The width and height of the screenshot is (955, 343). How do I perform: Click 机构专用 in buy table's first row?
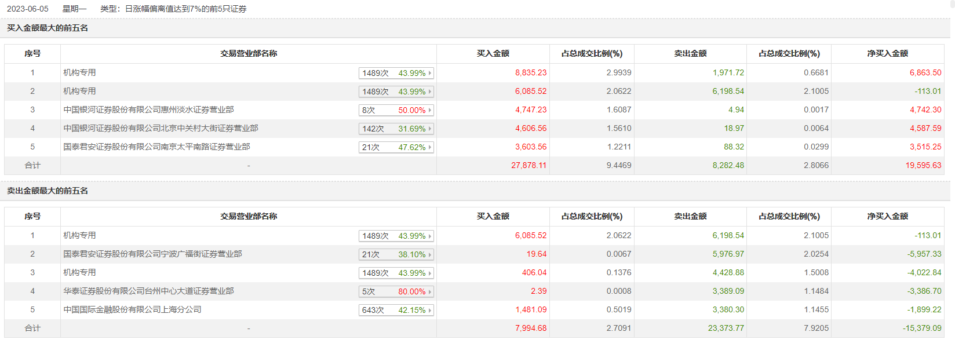79,72
